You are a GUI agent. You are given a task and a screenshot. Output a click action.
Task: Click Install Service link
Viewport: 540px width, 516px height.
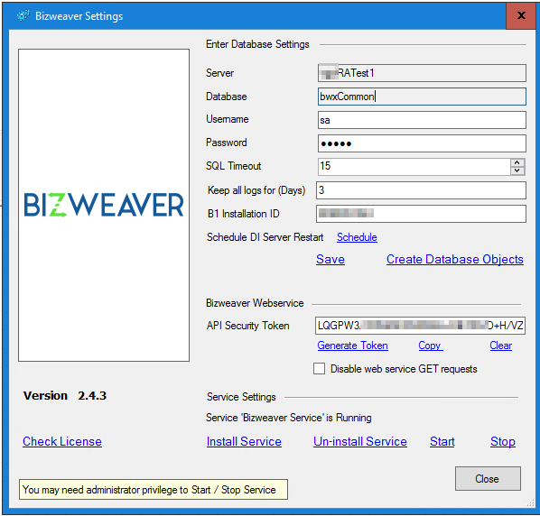(x=244, y=441)
